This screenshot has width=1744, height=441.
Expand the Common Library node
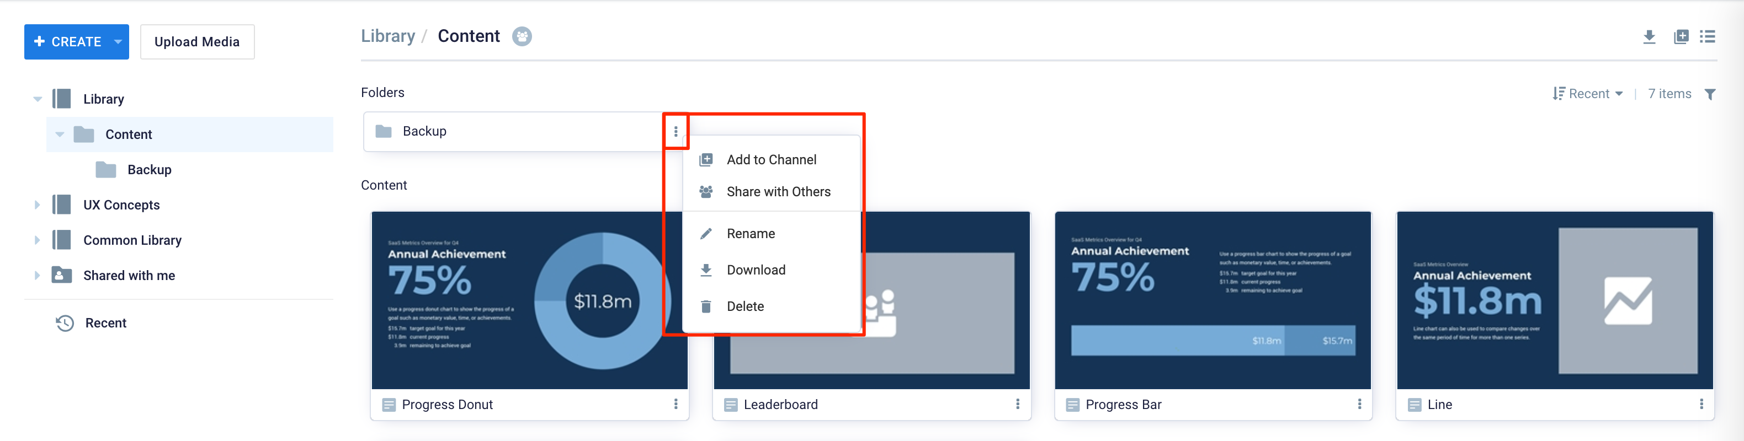pyautogui.click(x=37, y=240)
